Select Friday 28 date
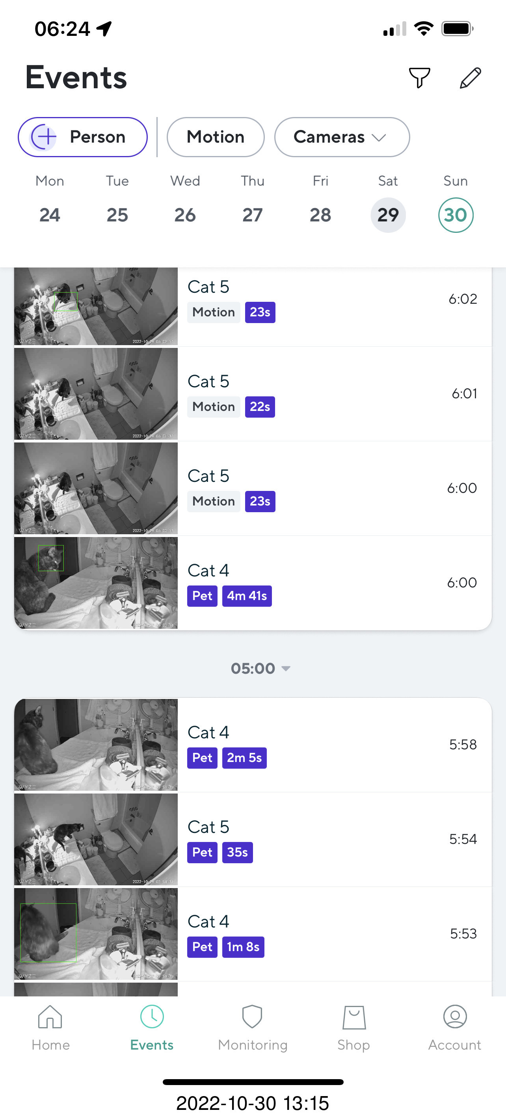 (x=320, y=215)
